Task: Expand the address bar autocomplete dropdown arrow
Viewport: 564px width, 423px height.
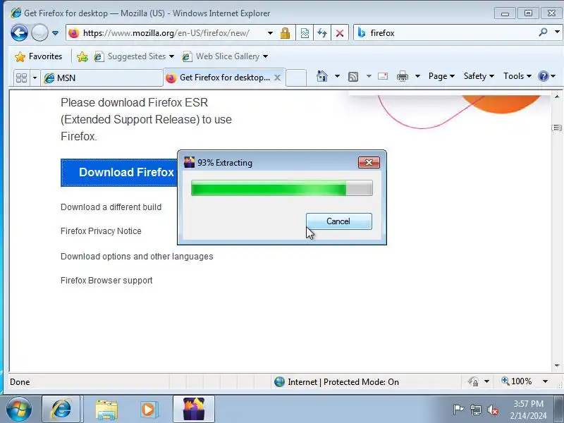Action: 270,33
